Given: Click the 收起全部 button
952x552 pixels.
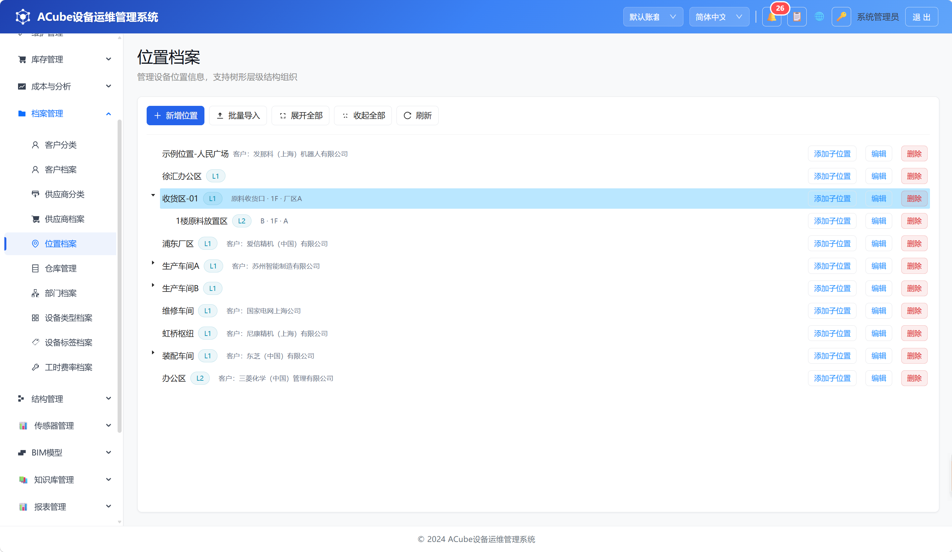Looking at the screenshot, I should [x=363, y=116].
